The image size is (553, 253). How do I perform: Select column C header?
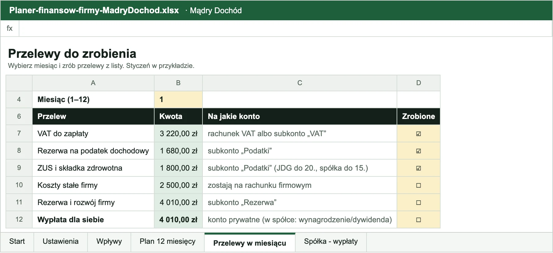point(300,83)
